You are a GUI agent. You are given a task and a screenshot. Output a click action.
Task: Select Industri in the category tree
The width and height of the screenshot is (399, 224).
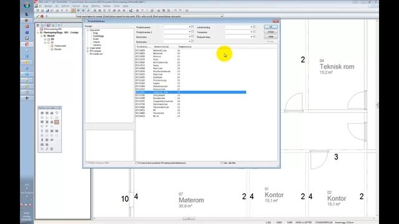[x=97, y=42]
